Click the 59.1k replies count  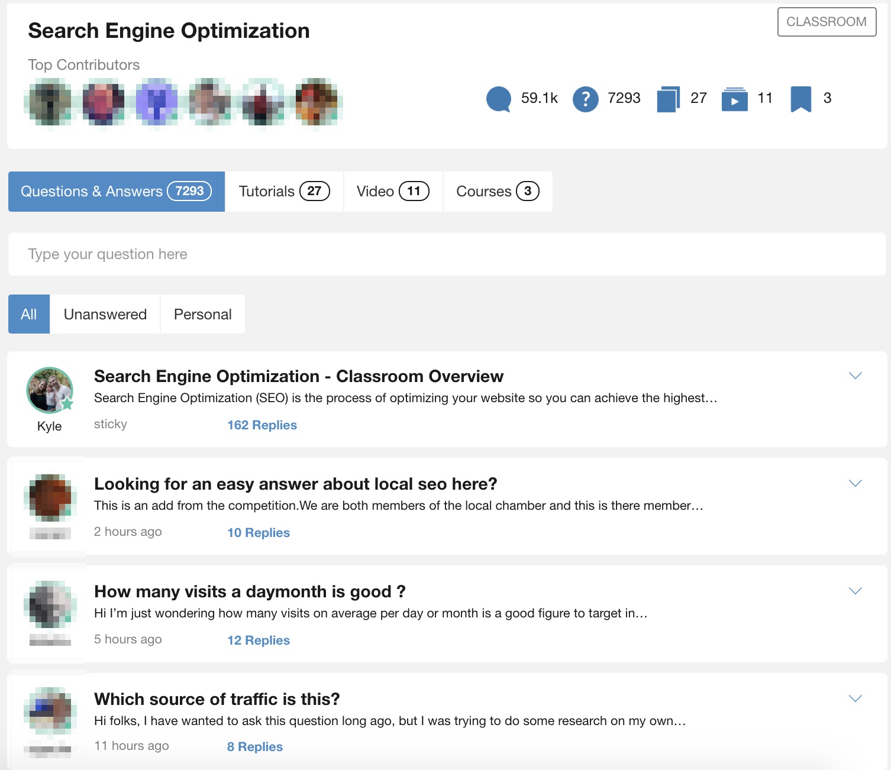(540, 98)
